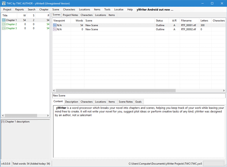Select the scene row with 54 words
Viewport: 227px width, 167px height.
(x=139, y=25)
